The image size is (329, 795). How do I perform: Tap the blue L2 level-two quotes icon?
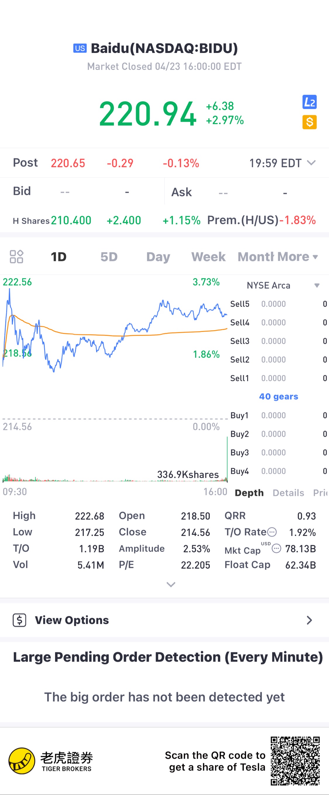309,102
